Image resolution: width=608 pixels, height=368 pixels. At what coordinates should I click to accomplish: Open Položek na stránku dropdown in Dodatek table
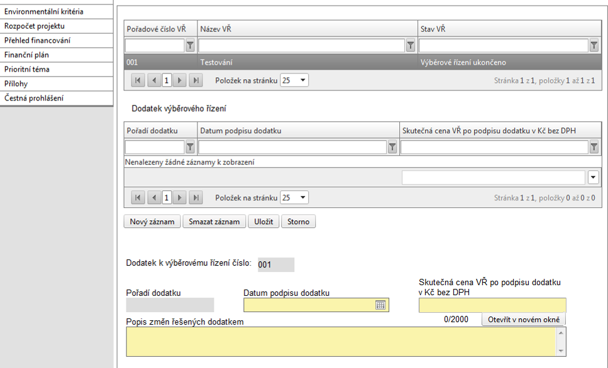pos(294,198)
